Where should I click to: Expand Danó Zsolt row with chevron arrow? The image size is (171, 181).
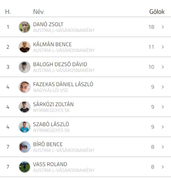click(x=163, y=27)
